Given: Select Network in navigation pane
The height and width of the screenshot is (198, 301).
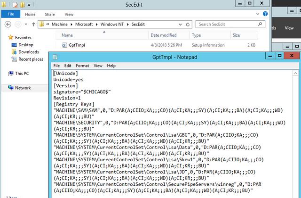Looking at the screenshot, I should click(23, 88).
